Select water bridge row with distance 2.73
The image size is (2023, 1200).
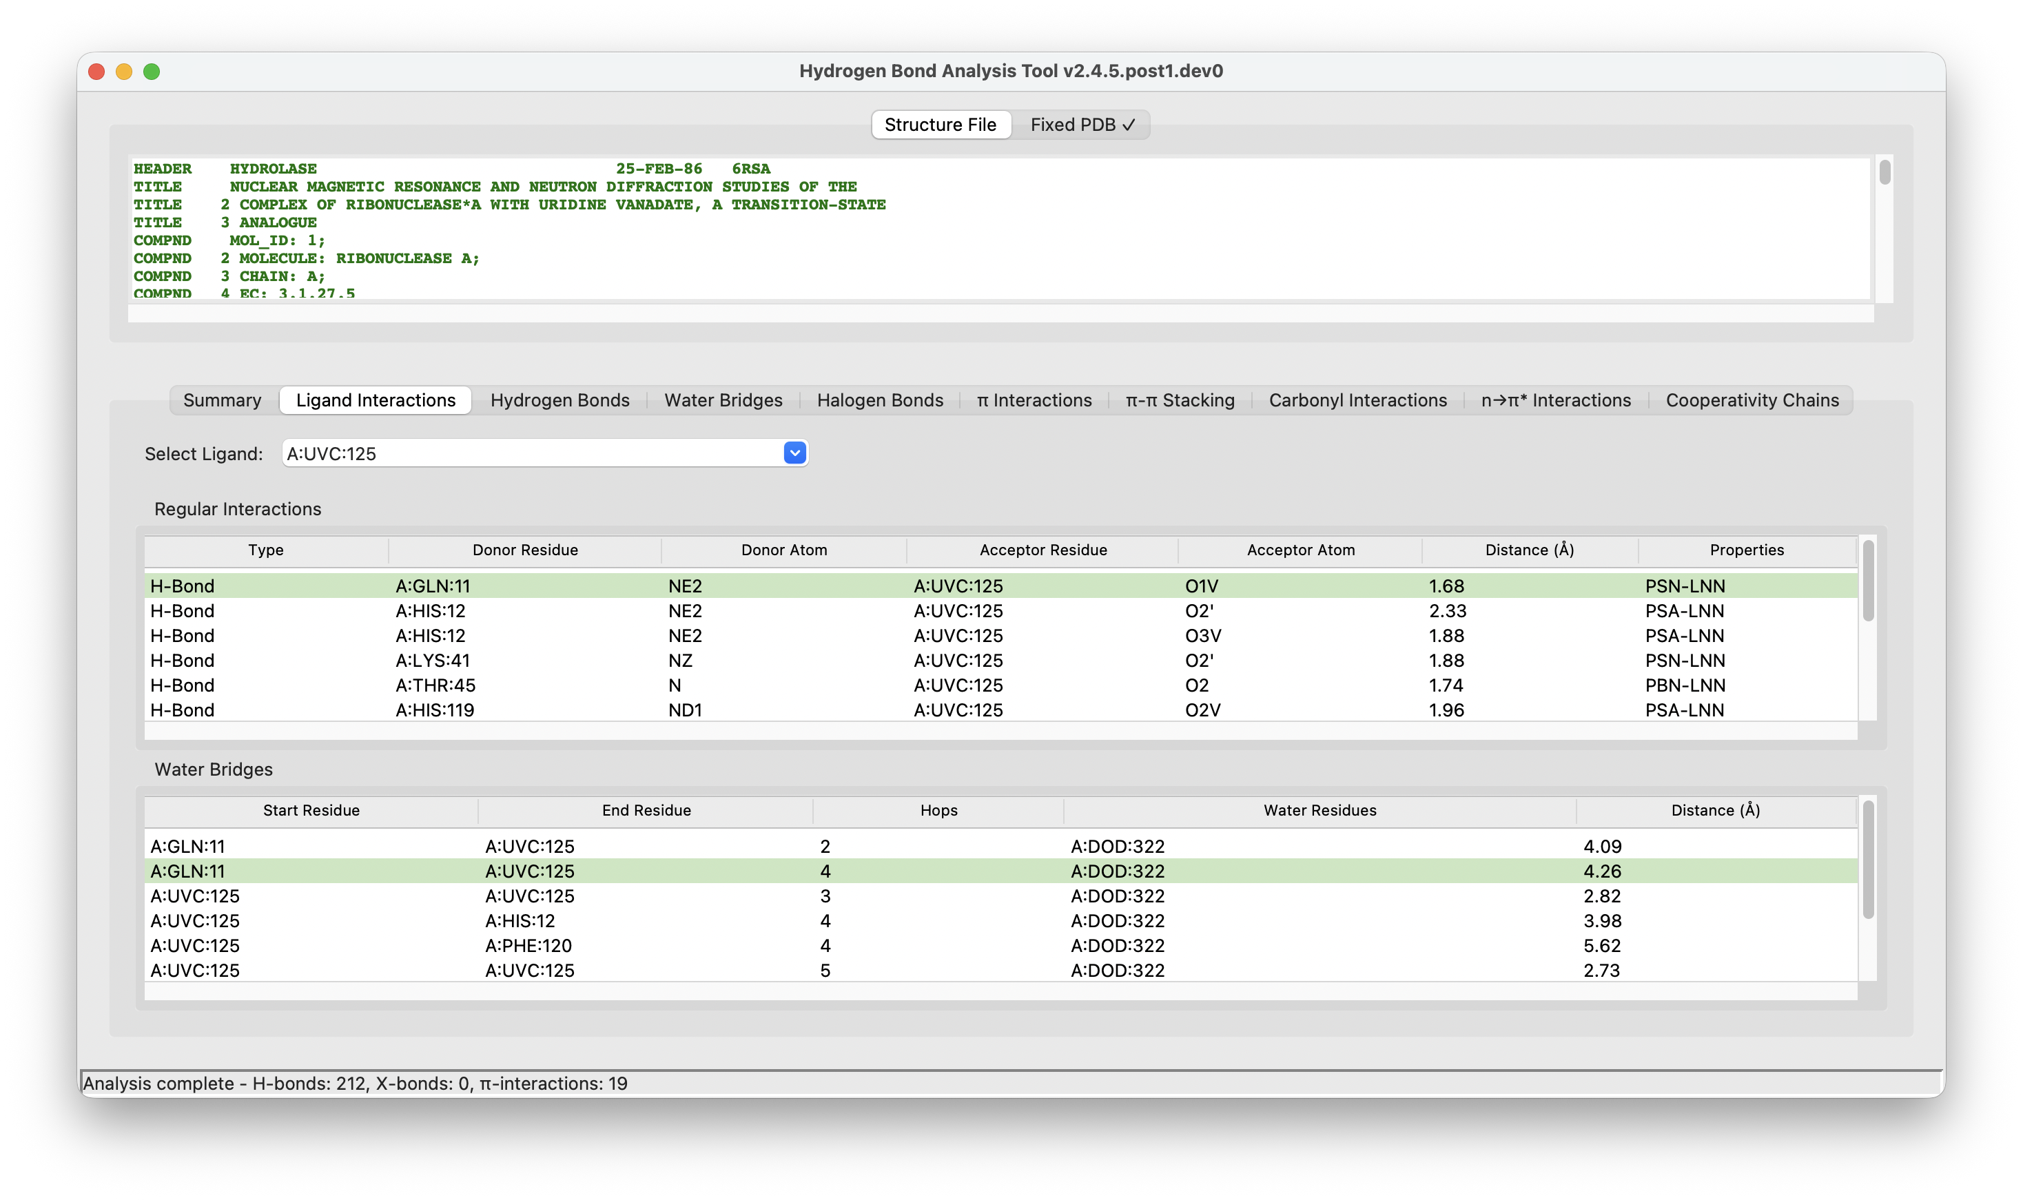click(x=1001, y=969)
